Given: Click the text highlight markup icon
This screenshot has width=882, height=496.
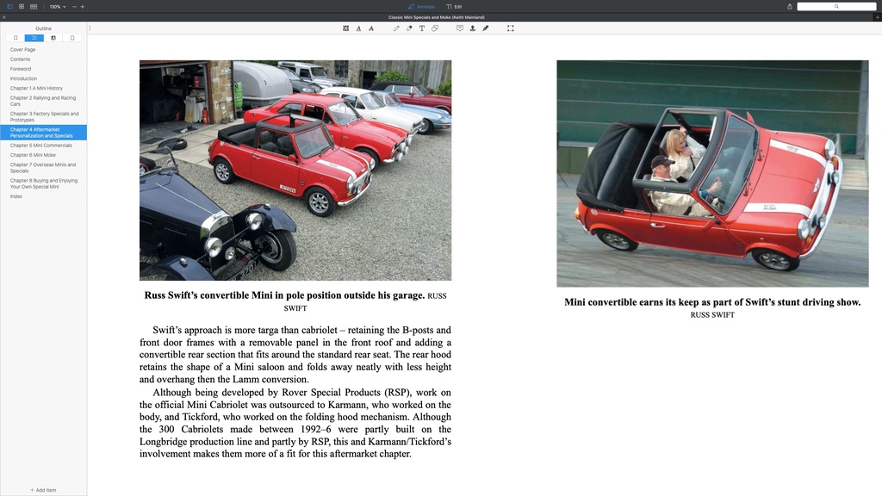Looking at the screenshot, I should click(345, 28).
